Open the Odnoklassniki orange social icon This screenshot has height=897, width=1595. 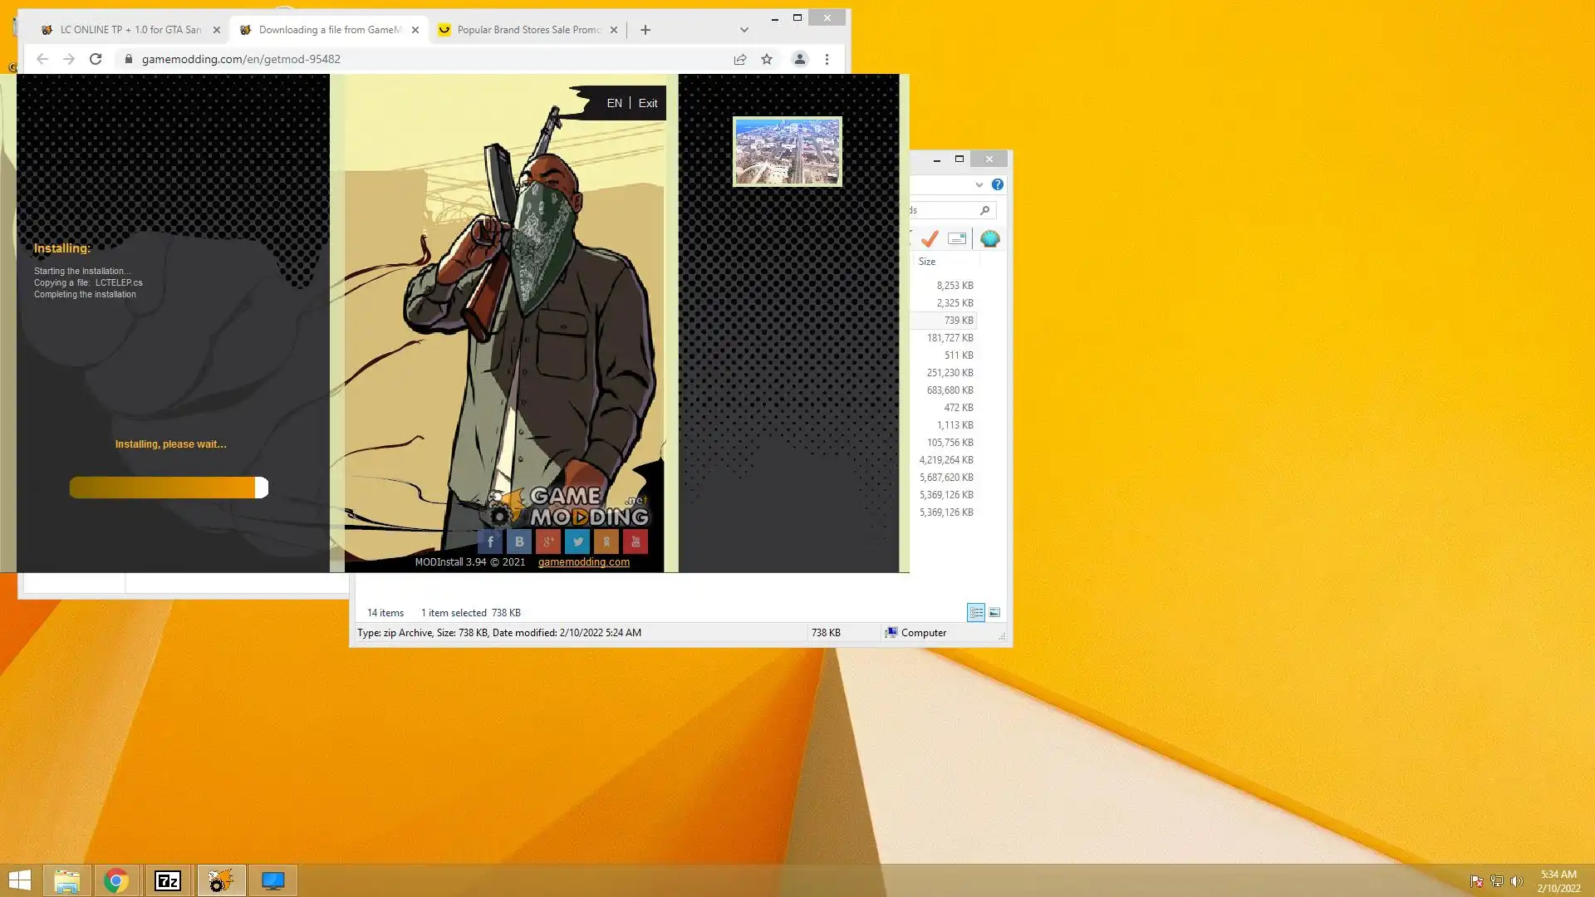point(606,542)
